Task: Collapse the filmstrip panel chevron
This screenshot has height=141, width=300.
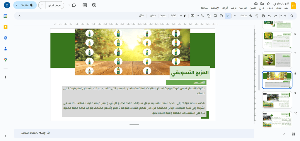Action: 284,134
